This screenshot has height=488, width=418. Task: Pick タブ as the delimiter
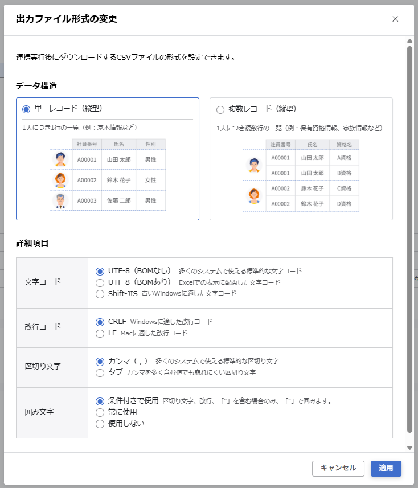[100, 372]
